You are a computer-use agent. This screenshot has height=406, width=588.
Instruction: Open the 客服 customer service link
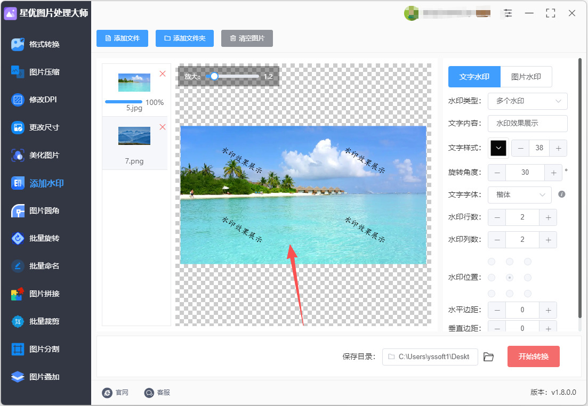[157, 393]
